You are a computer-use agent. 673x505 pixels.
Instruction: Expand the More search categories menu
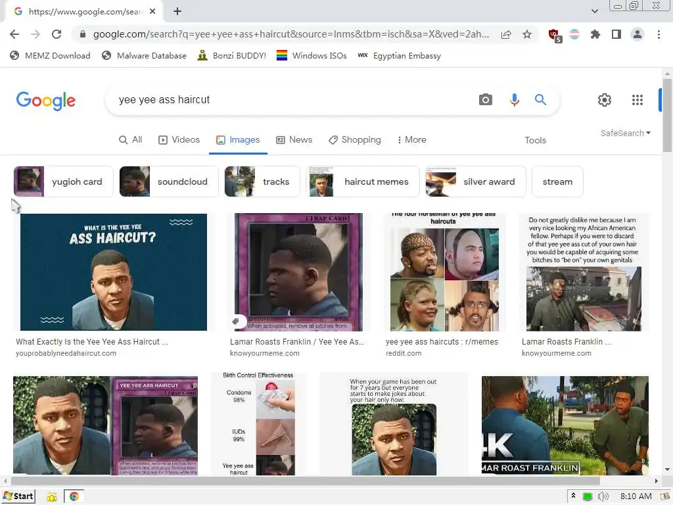411,139
